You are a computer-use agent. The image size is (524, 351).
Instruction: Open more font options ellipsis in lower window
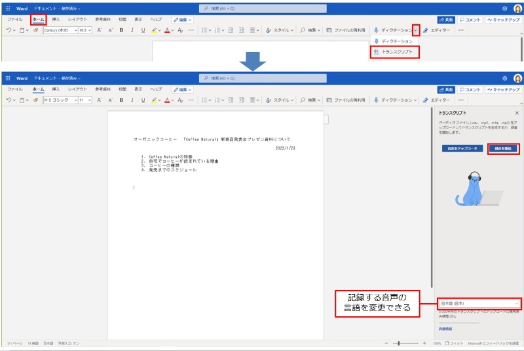click(191, 100)
